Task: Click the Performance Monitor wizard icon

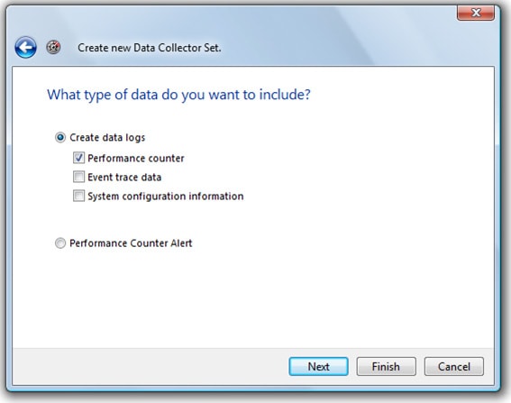Action: (53, 47)
